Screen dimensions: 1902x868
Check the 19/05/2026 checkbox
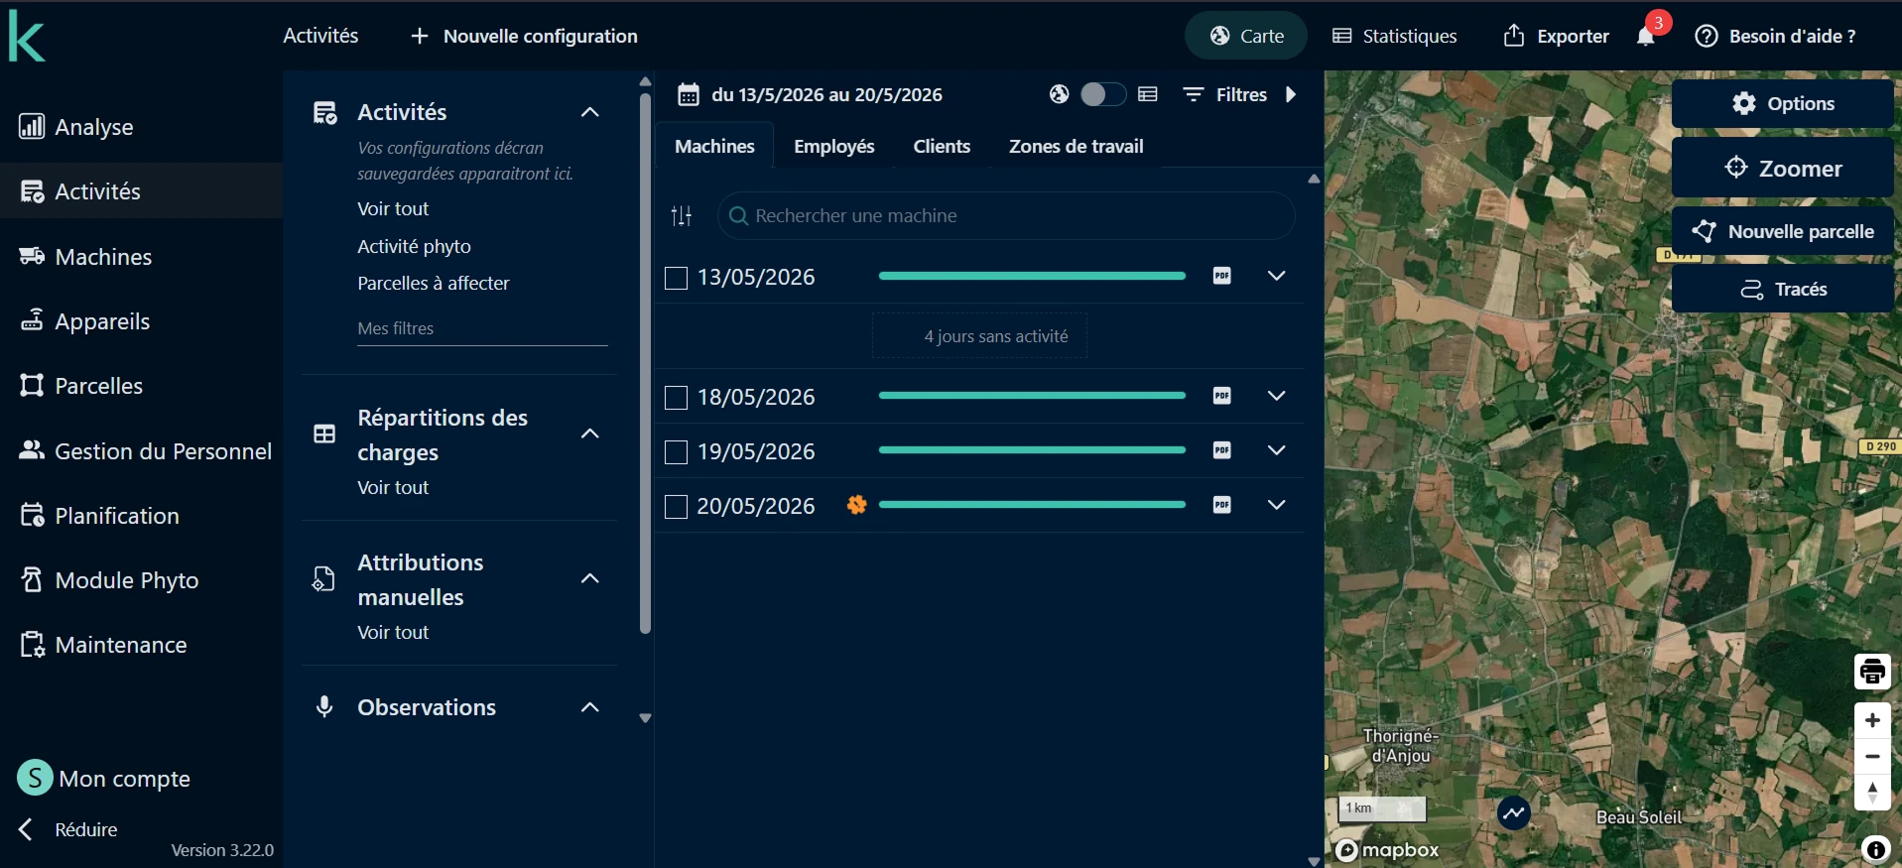click(676, 452)
